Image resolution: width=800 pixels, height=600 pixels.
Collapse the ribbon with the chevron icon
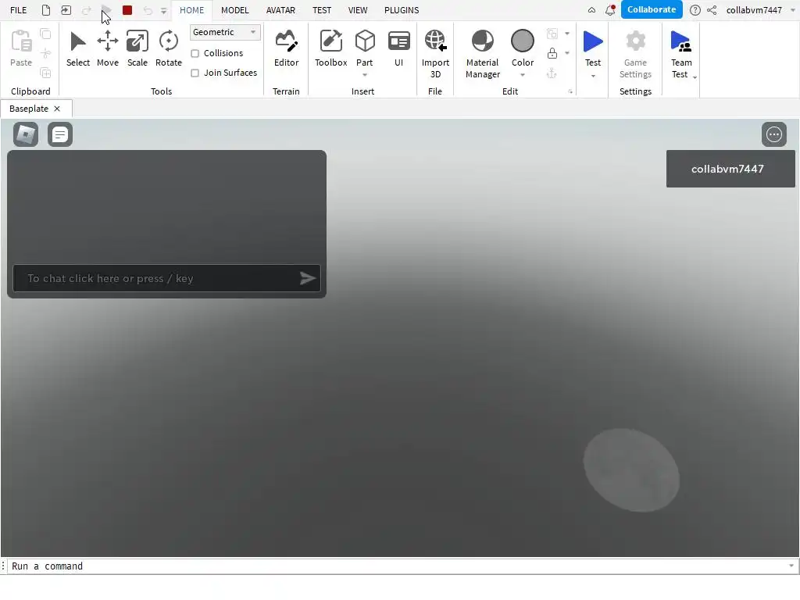pos(591,10)
